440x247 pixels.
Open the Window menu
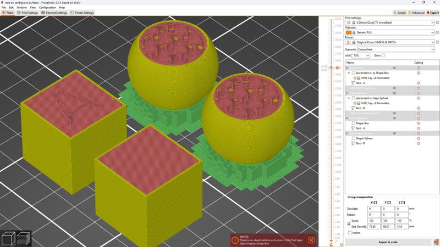coord(21,8)
